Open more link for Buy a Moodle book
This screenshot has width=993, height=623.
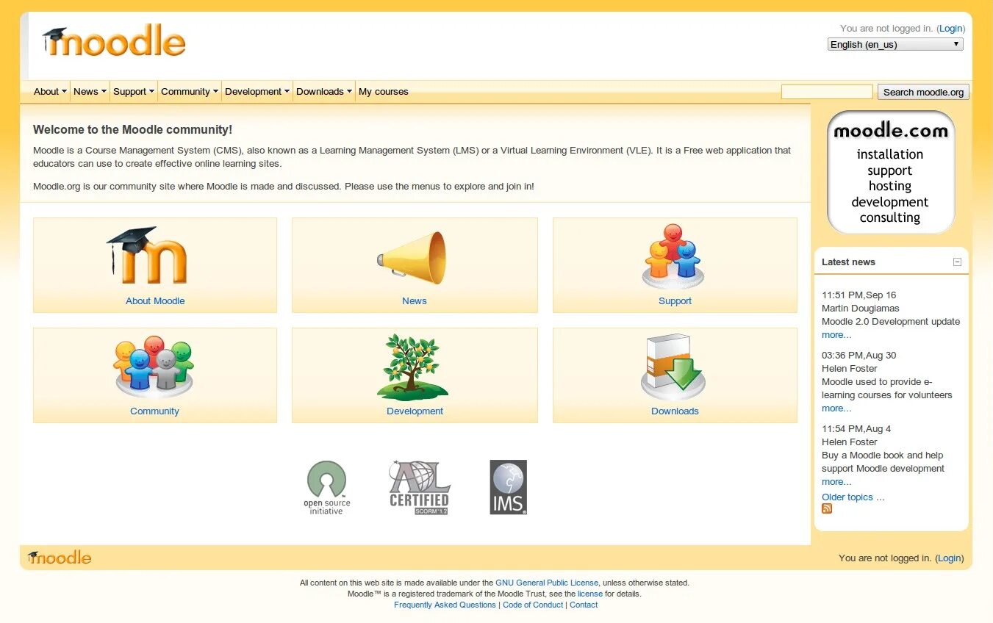point(836,481)
